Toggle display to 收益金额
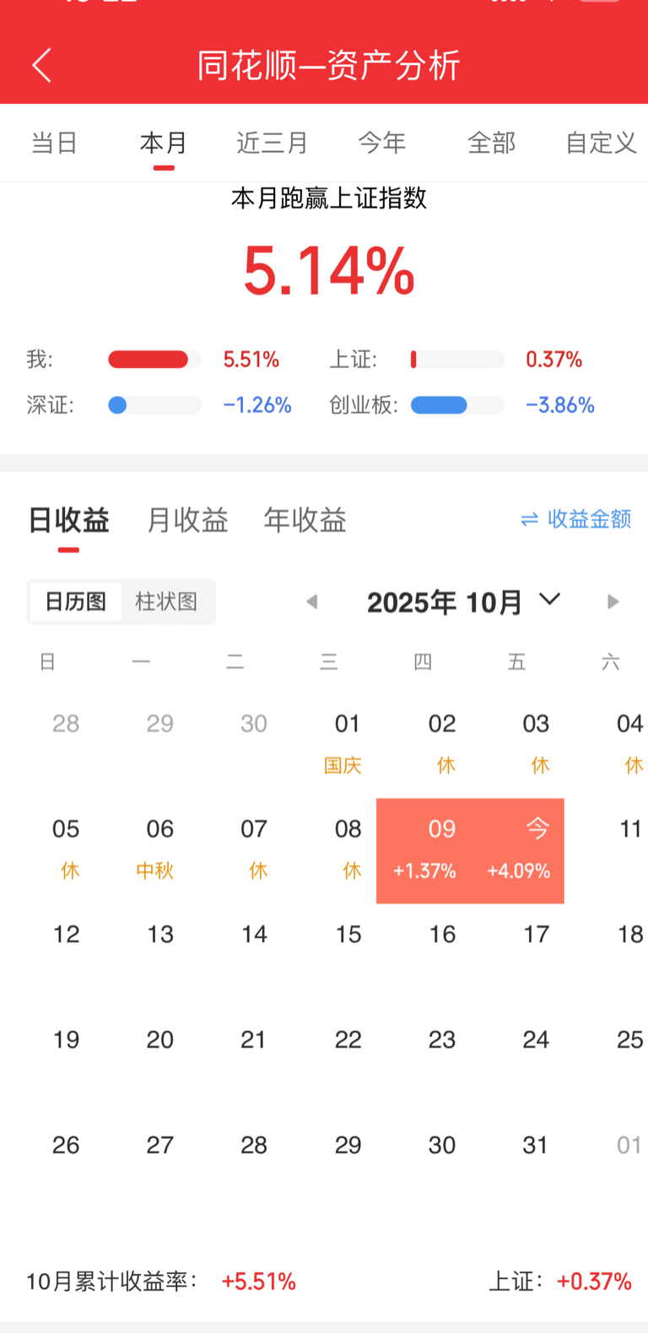Viewport: 648px width, 1334px height. coord(589,519)
